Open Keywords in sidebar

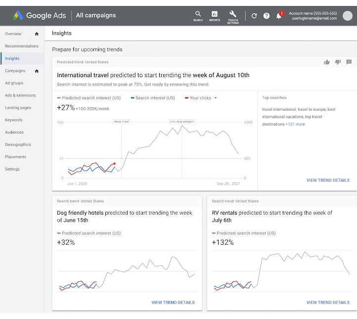coord(14,120)
